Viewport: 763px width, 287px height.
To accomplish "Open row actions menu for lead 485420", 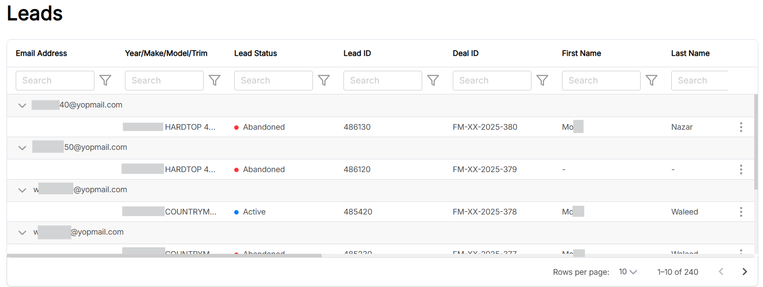I will tap(741, 212).
